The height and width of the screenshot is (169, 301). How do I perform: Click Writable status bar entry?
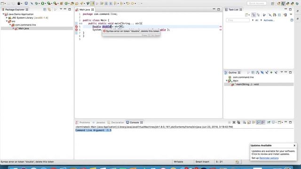(178, 161)
